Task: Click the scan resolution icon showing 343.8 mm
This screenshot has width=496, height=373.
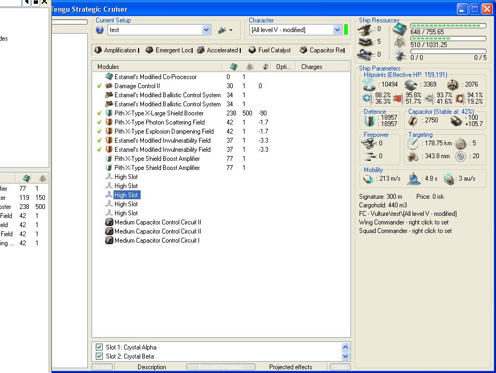Action: [x=413, y=157]
